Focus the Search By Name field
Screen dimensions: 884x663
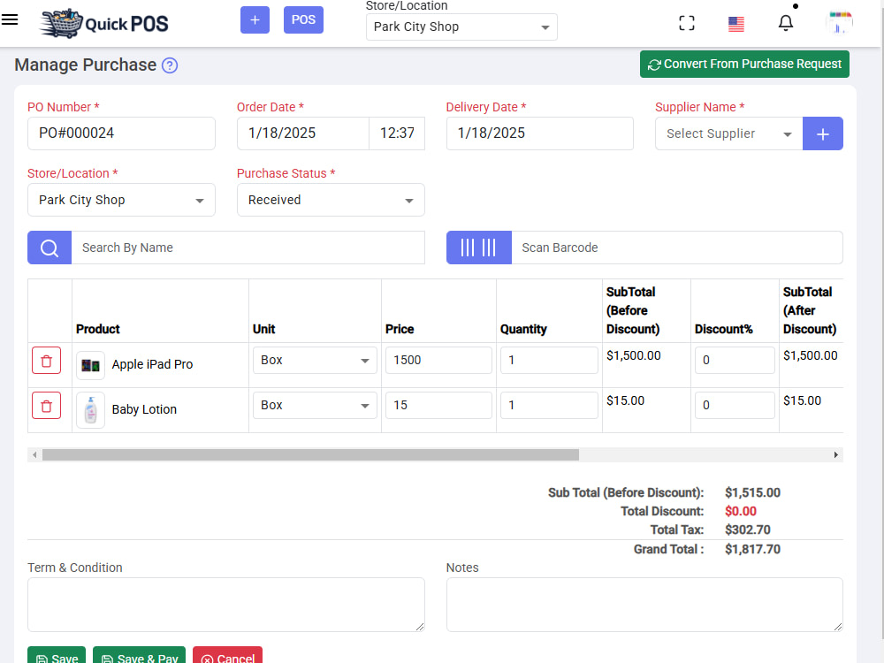pos(248,248)
